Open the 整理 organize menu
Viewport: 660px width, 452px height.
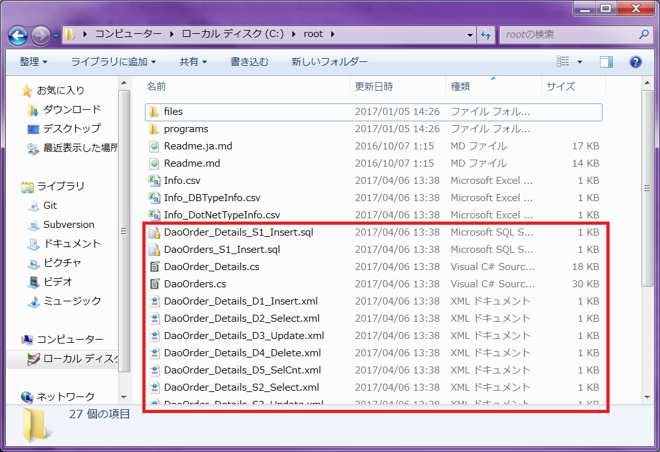coord(33,62)
